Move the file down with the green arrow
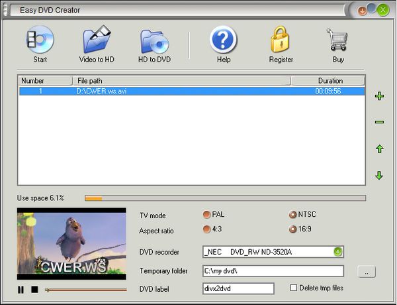 click(379, 176)
